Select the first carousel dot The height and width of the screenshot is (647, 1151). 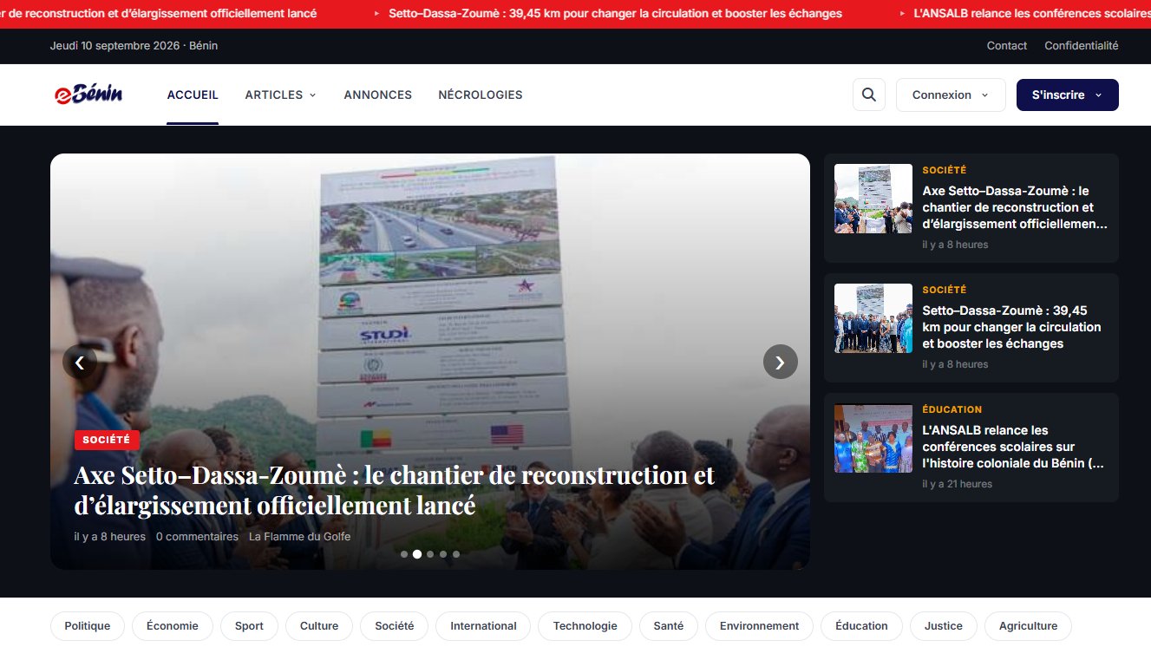404,554
